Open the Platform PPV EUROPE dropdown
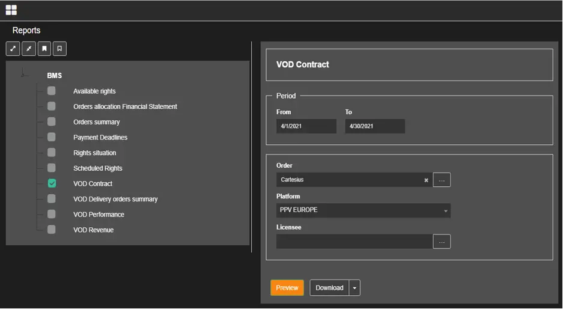 click(x=363, y=210)
